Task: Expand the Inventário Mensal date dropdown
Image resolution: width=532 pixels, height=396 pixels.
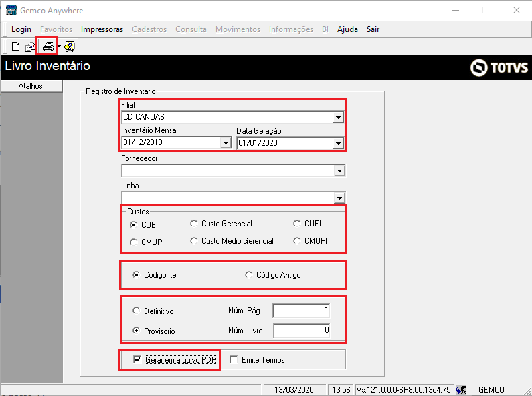Action: point(226,142)
